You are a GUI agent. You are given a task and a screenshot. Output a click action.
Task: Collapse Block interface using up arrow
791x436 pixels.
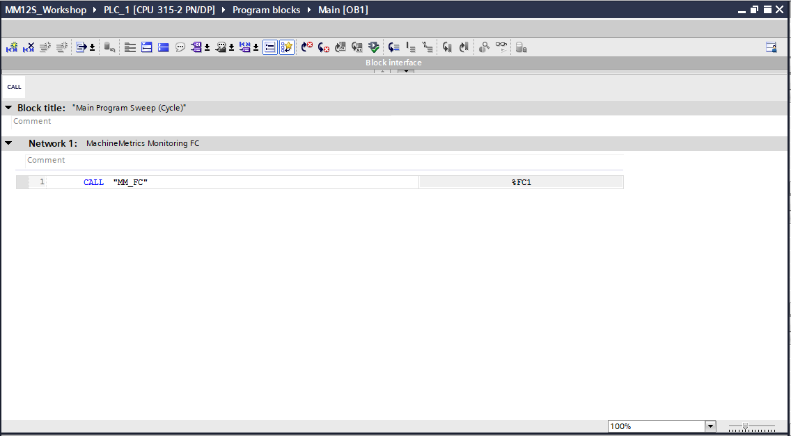pos(382,71)
